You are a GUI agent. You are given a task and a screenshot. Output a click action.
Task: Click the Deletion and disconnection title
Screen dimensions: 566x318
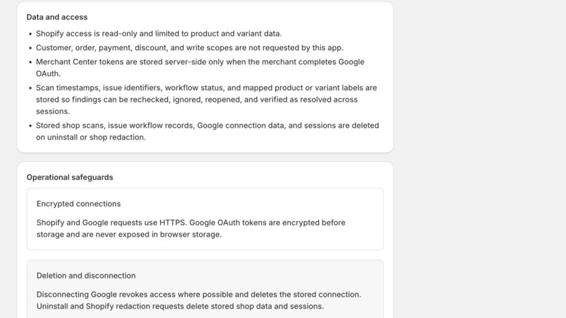tap(86, 276)
